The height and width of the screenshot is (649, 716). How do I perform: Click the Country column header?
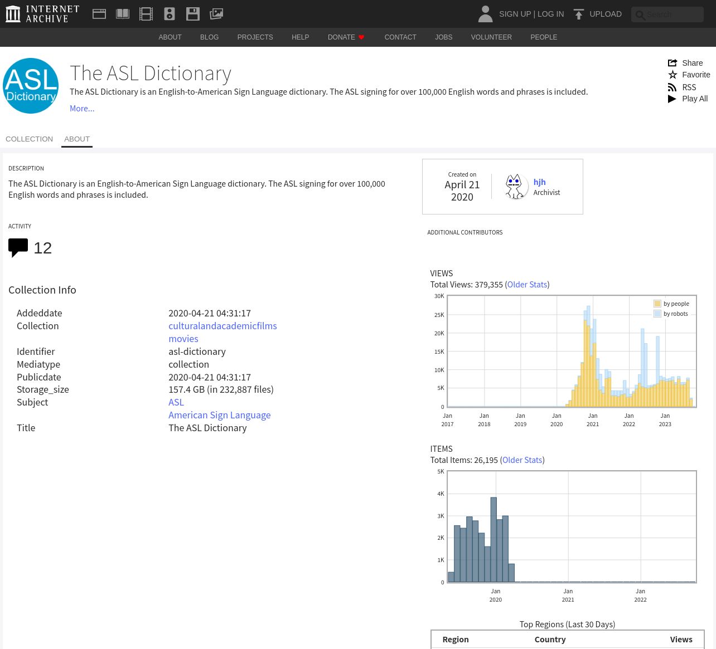click(550, 640)
